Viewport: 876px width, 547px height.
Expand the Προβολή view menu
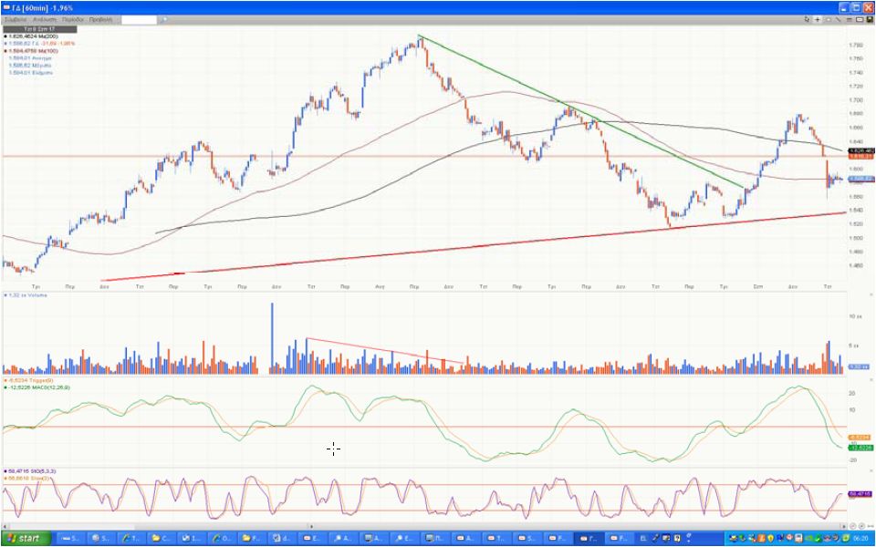100,19
